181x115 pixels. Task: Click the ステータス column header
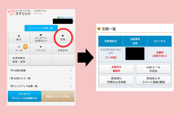coord(159,41)
